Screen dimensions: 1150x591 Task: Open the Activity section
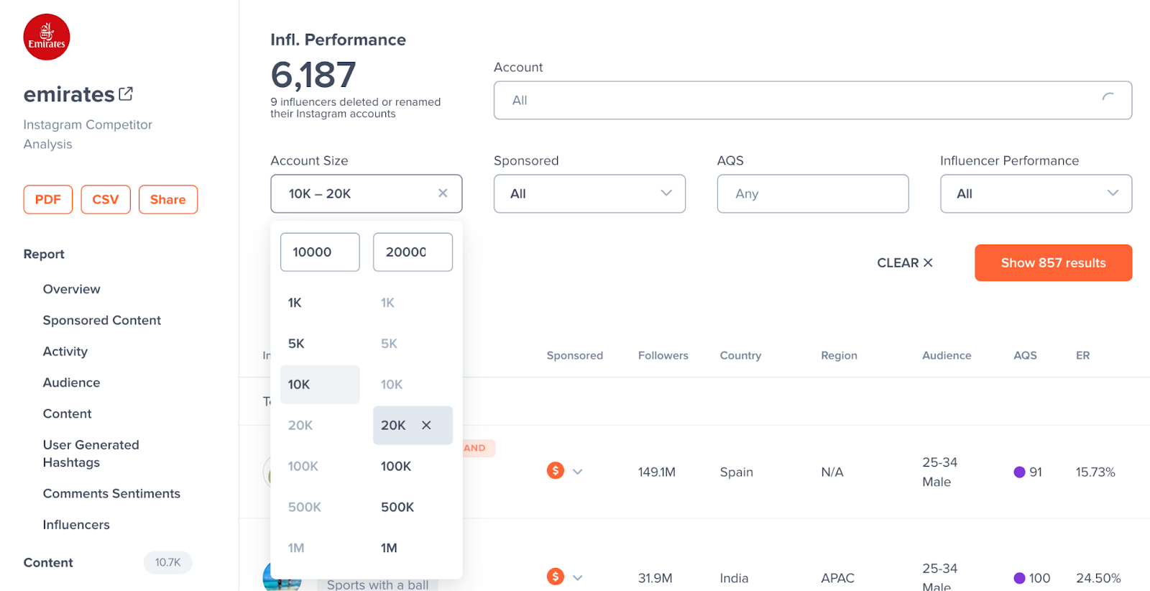(x=65, y=351)
